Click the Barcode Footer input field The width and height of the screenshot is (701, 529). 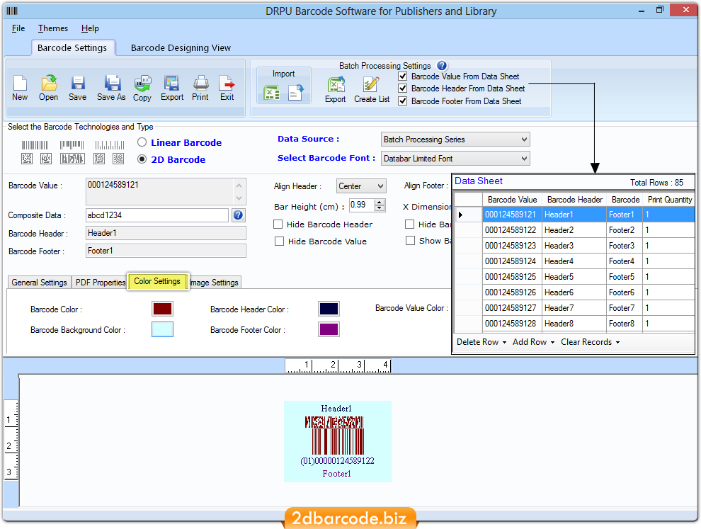click(166, 251)
